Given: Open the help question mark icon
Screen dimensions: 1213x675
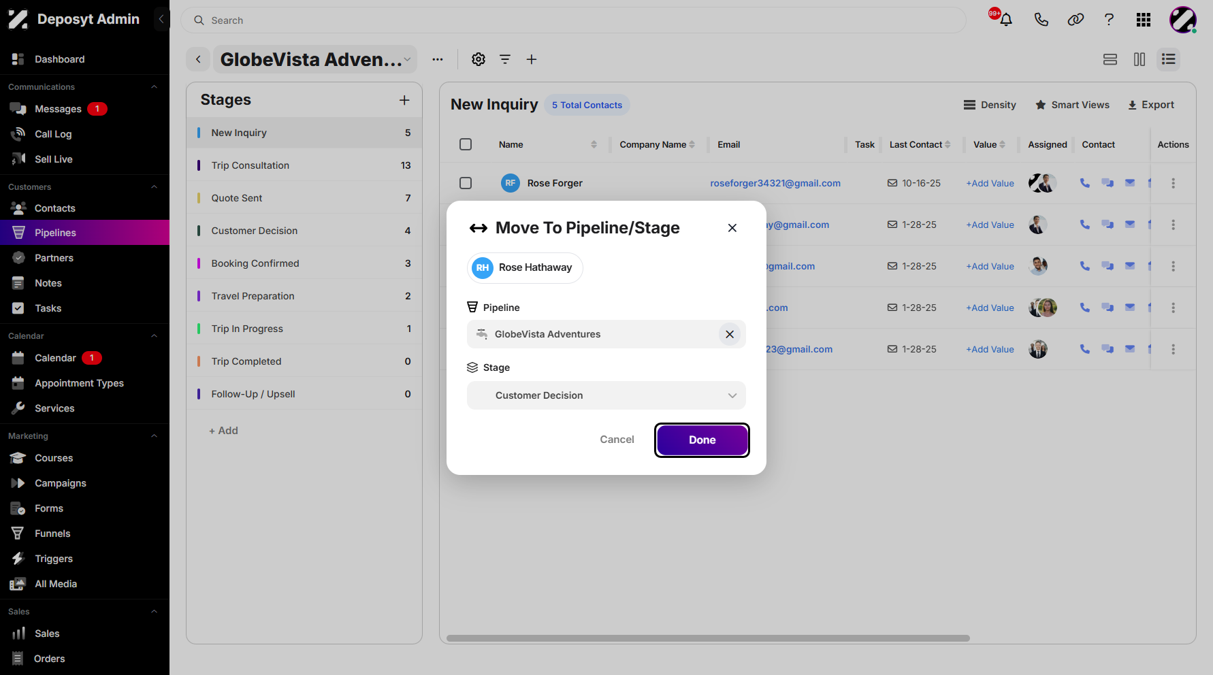Looking at the screenshot, I should pyautogui.click(x=1109, y=20).
